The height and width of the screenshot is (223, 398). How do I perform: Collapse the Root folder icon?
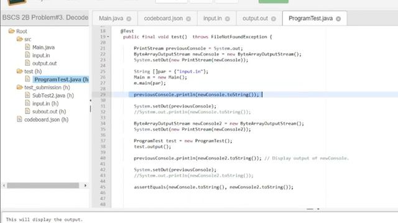pyautogui.click(x=11, y=31)
